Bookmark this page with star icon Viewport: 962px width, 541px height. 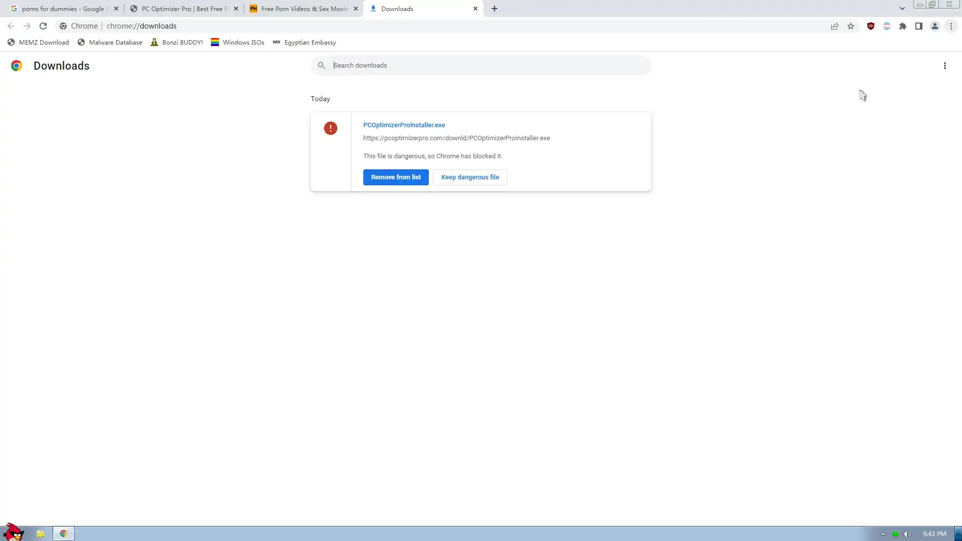pyautogui.click(x=851, y=26)
